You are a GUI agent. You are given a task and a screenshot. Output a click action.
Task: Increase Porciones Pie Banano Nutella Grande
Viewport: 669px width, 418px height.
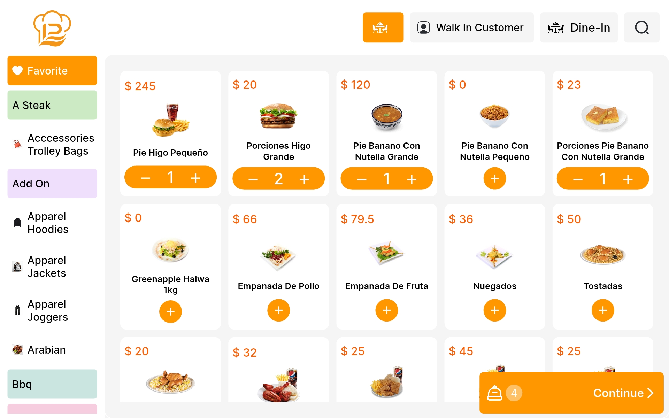[628, 179]
